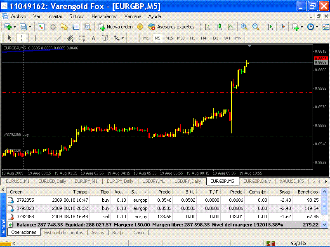Toggle the Chart Shift icon
This screenshot has width=330, height=247.
click(x=282, y=27)
